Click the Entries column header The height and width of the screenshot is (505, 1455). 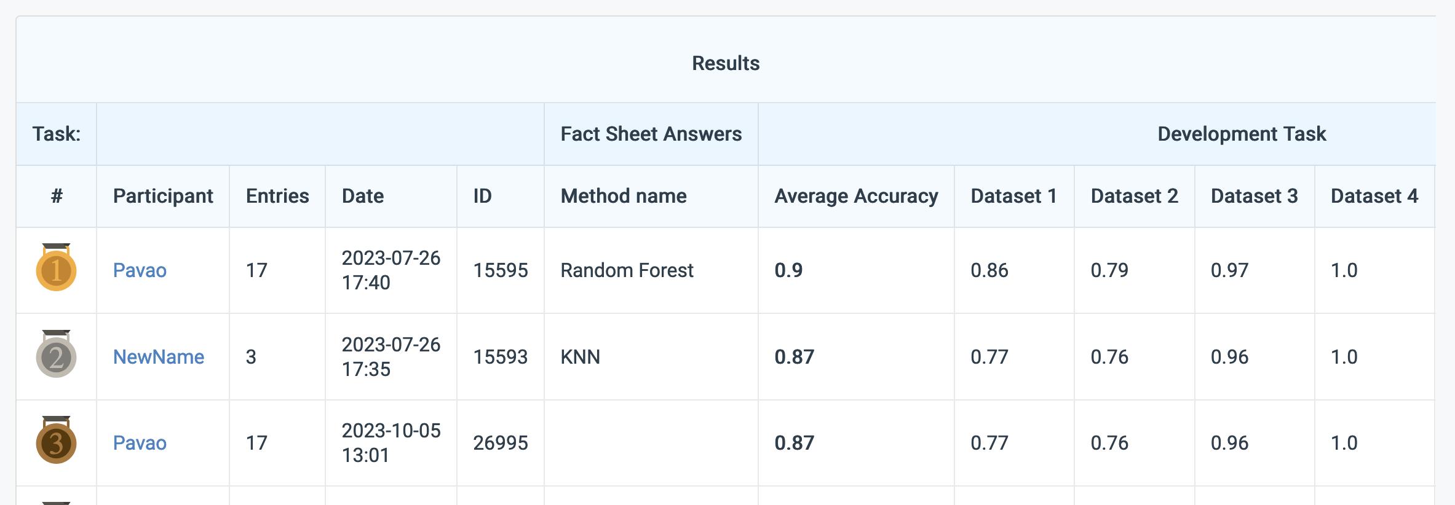(x=277, y=196)
